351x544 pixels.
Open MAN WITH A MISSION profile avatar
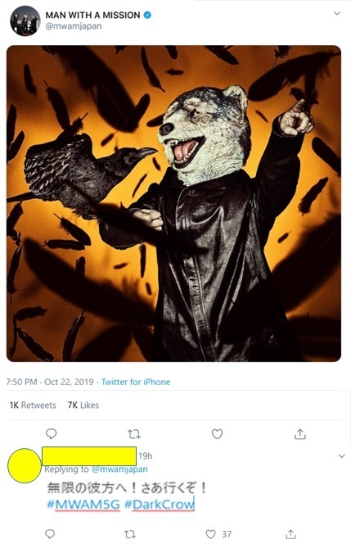[x=25, y=20]
